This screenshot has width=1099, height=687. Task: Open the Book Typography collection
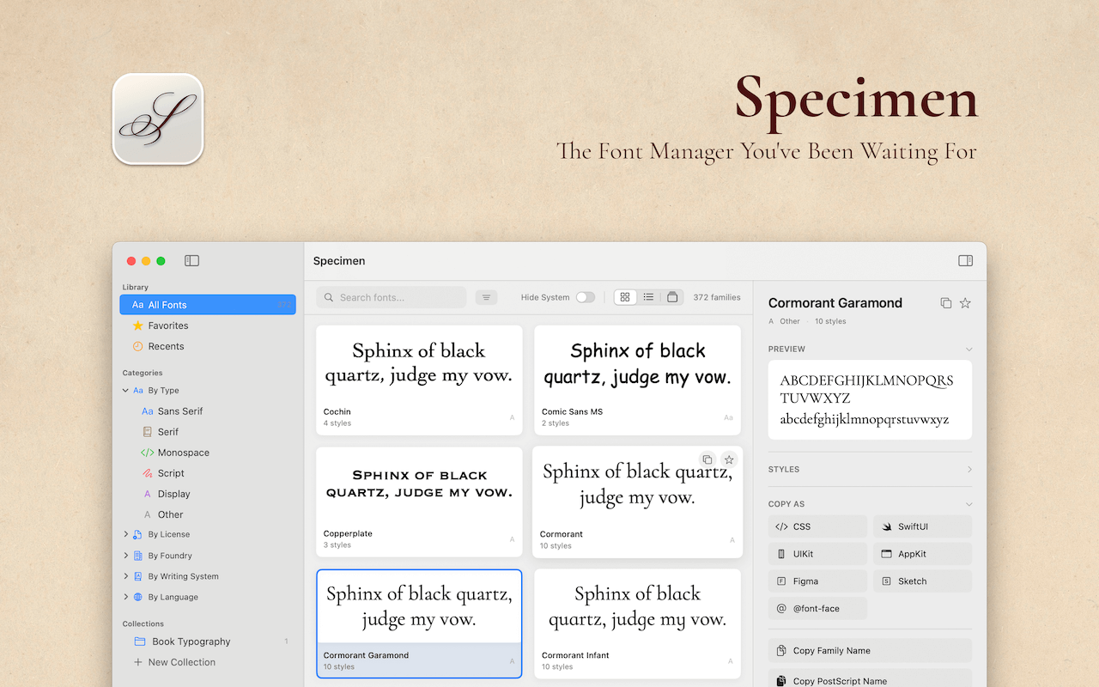[191, 641]
